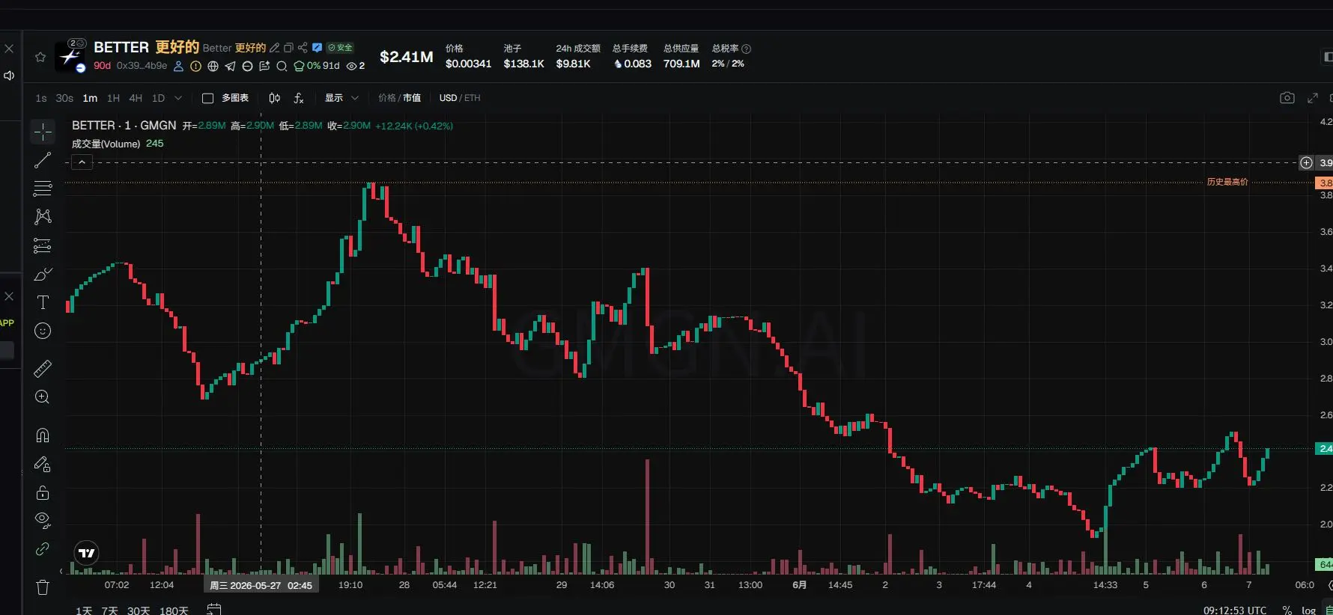
Task: Select the Text annotation tool
Action: [43, 302]
